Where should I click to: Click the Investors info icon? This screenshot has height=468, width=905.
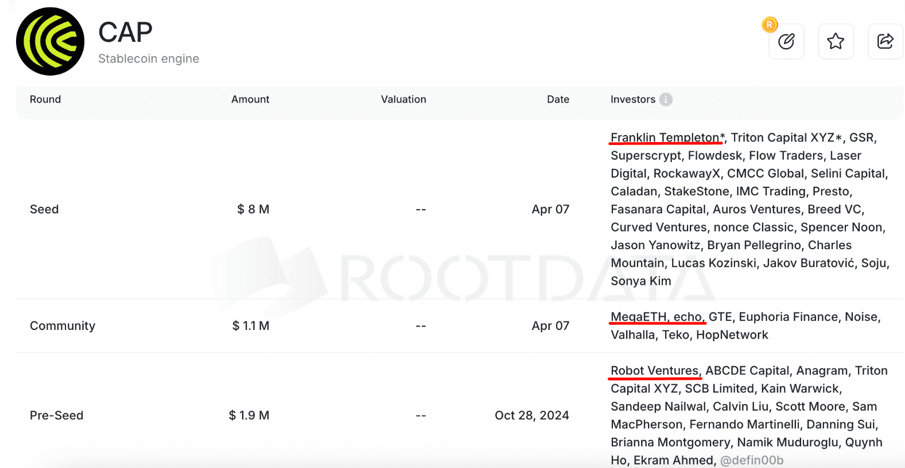tap(666, 99)
